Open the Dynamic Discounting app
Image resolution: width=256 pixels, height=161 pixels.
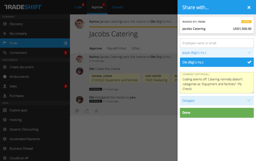coord(35,129)
